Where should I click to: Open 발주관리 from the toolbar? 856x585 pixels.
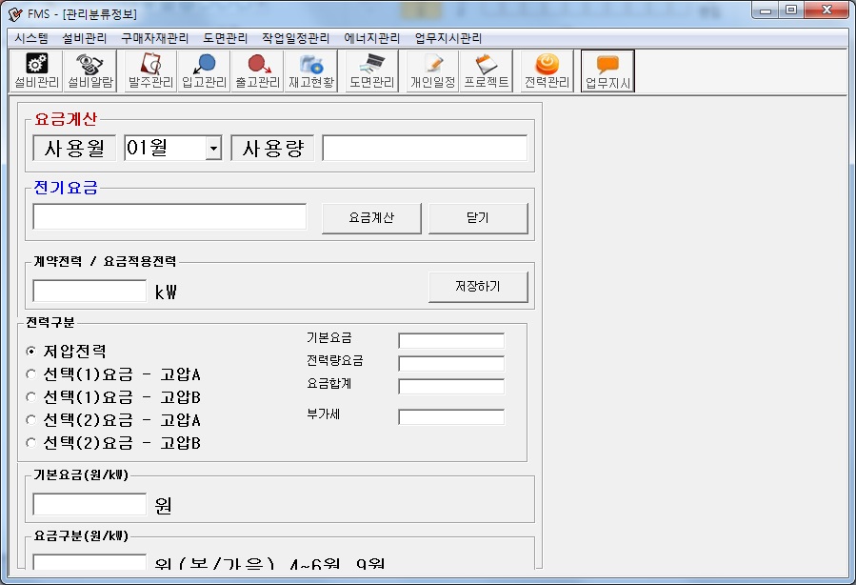click(150, 71)
